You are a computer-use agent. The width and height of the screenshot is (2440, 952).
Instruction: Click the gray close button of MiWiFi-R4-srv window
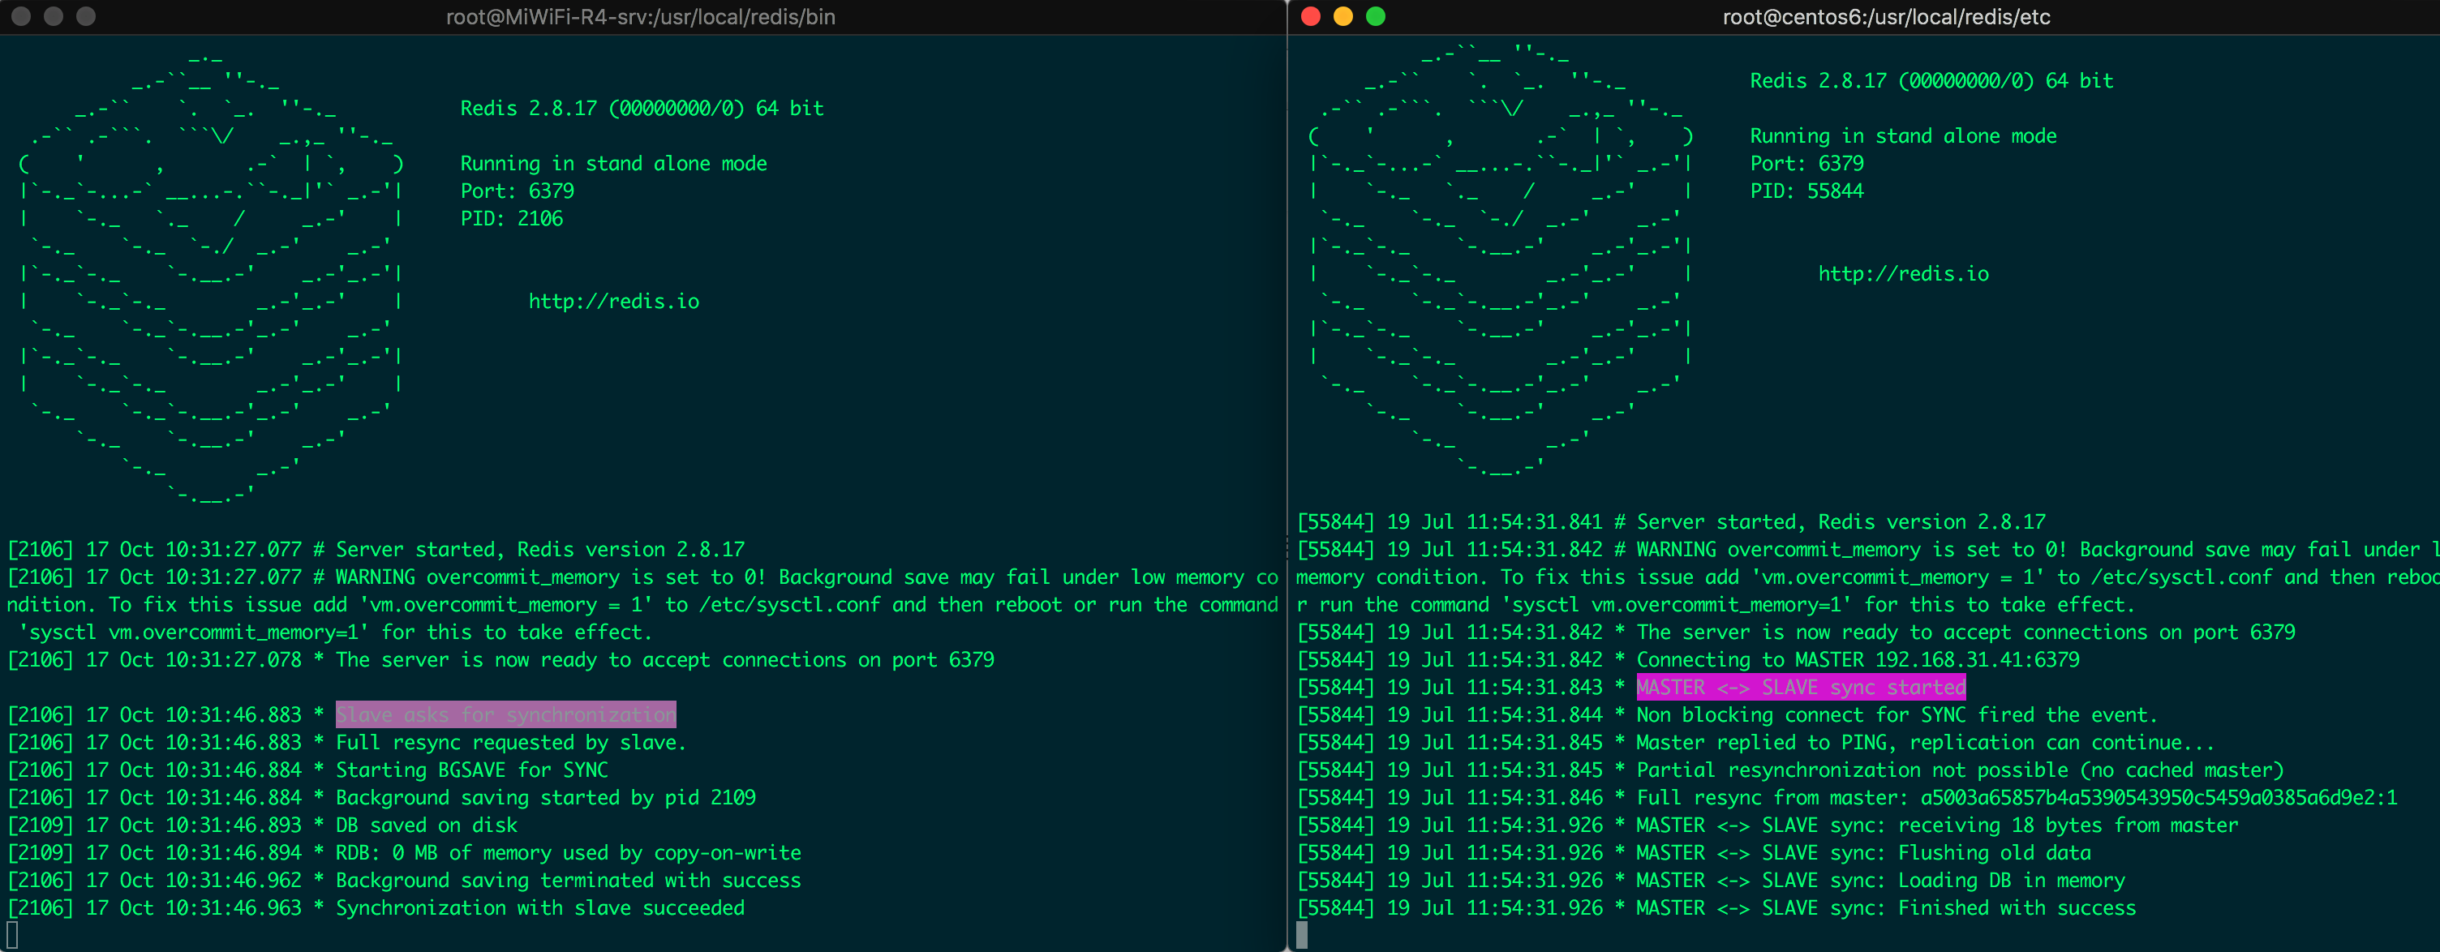pos(21,16)
